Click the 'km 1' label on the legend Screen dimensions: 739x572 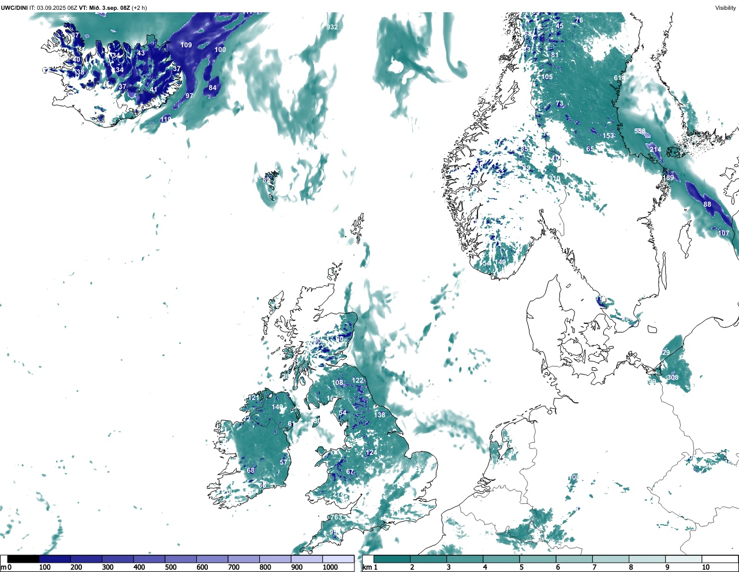(369, 567)
